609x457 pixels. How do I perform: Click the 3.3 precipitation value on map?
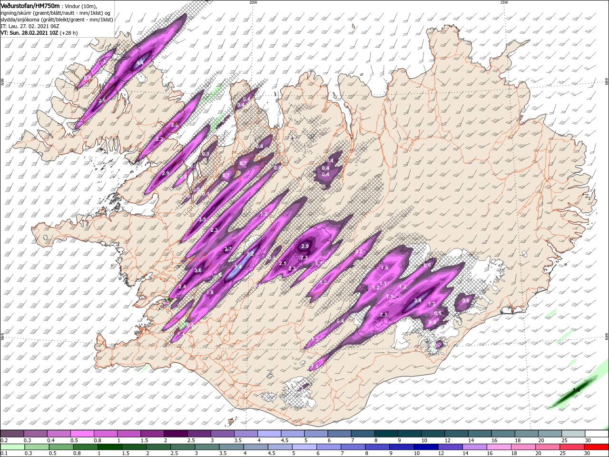202,219
